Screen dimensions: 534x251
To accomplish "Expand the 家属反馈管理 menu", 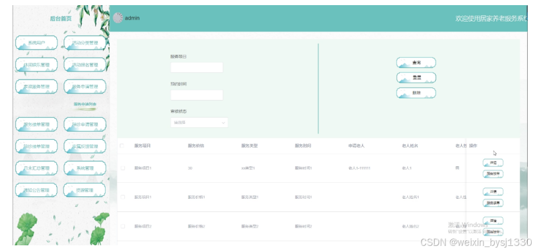I will (85, 147).
